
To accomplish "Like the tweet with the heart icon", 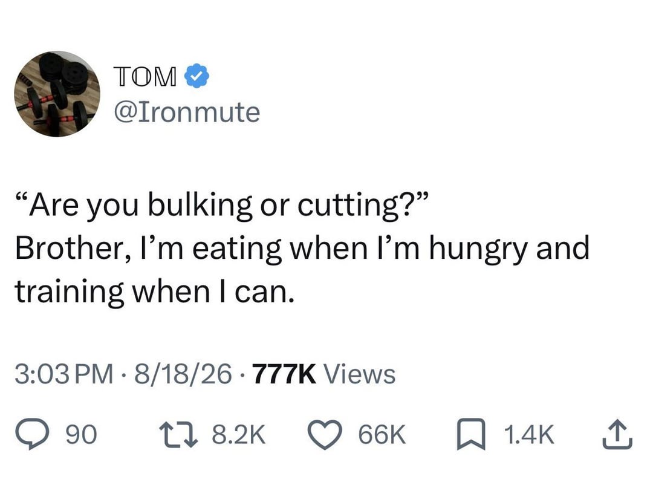I will 325,435.
